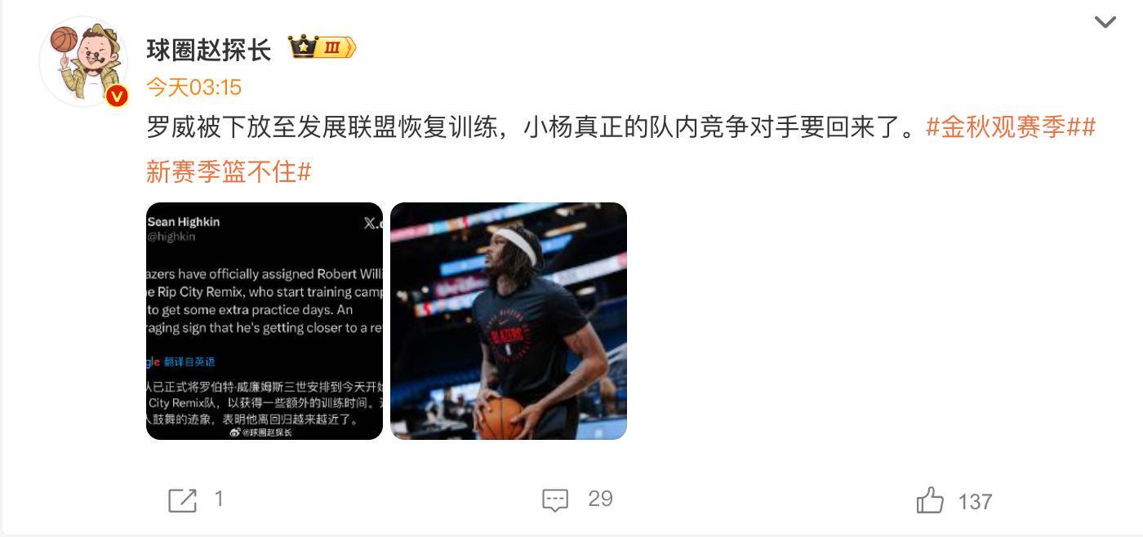View the basketball player photo
The width and height of the screenshot is (1143, 537).
509,321
